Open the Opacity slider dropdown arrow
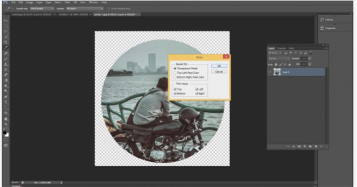The width and height of the screenshot is (357, 187). click(309, 58)
